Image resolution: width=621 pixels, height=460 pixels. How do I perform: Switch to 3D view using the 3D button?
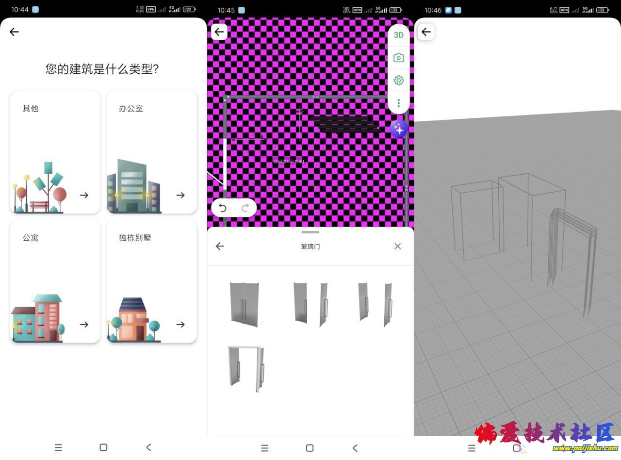tap(398, 35)
